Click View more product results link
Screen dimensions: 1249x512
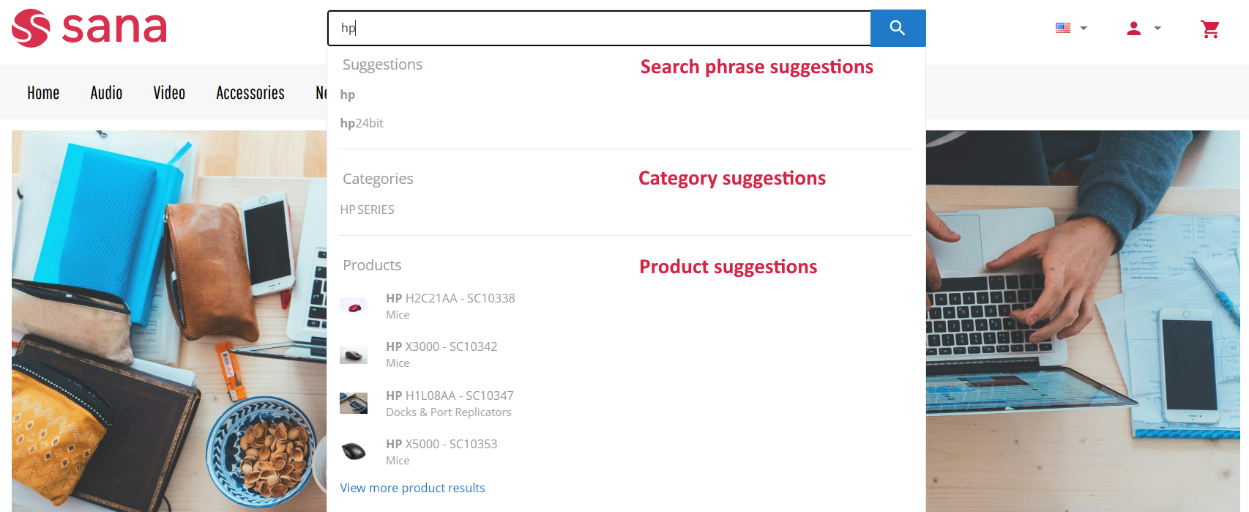point(412,488)
